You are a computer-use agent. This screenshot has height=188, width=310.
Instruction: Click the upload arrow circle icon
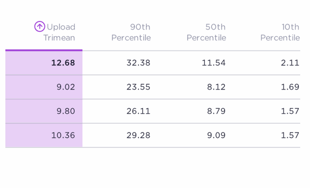click(x=40, y=27)
